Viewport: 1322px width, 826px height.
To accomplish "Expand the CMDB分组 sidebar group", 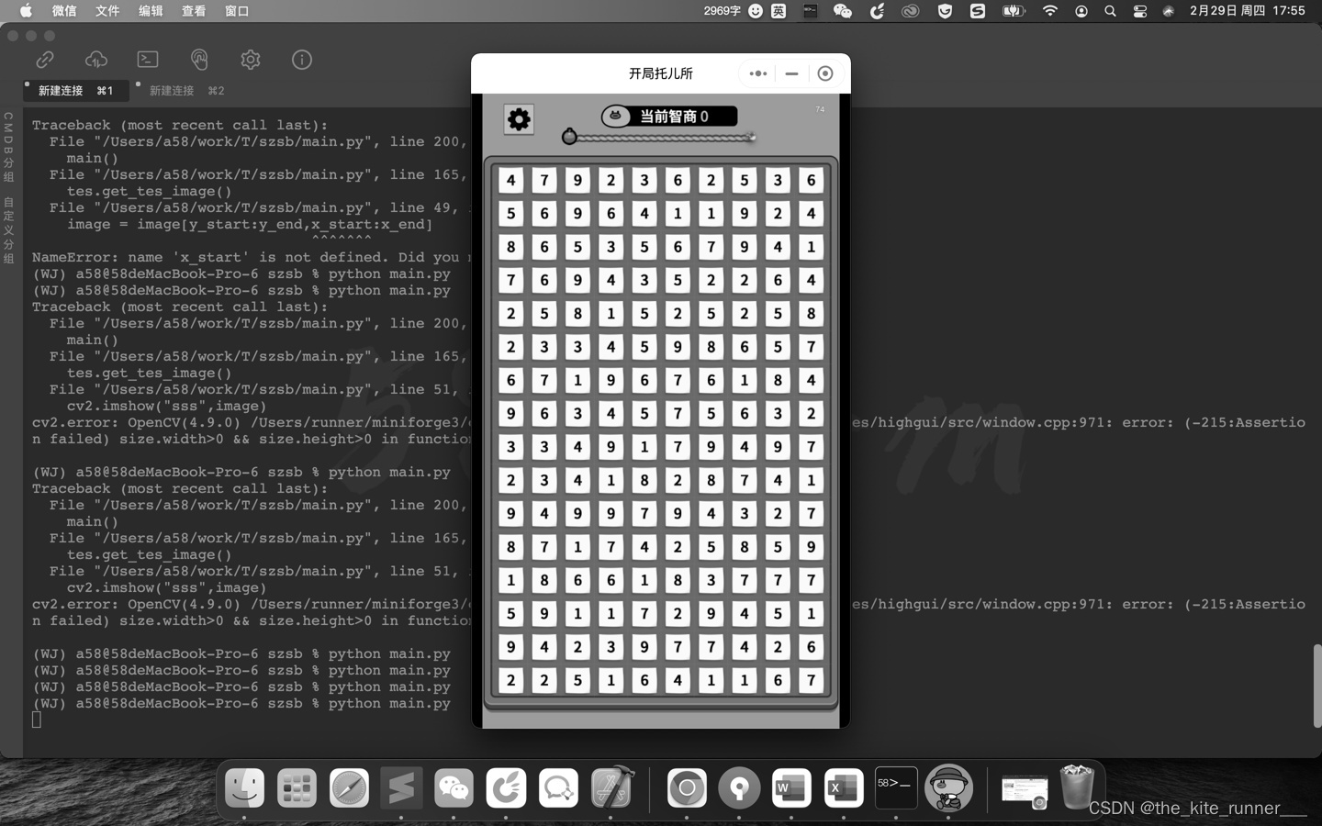I will pyautogui.click(x=7, y=147).
